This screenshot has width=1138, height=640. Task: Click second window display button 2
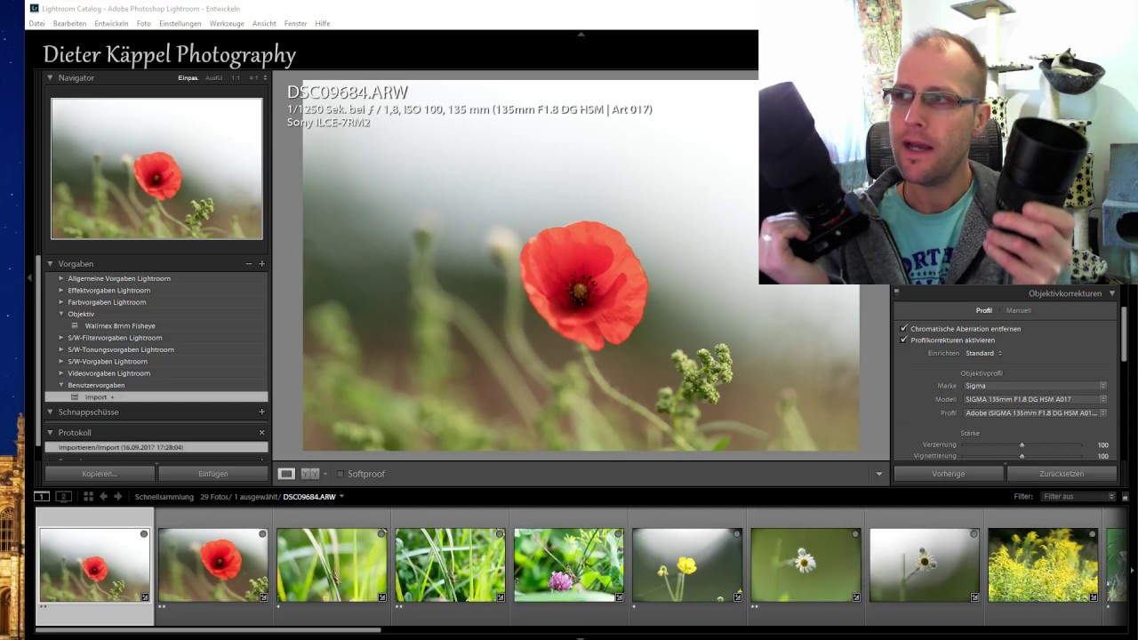click(63, 496)
